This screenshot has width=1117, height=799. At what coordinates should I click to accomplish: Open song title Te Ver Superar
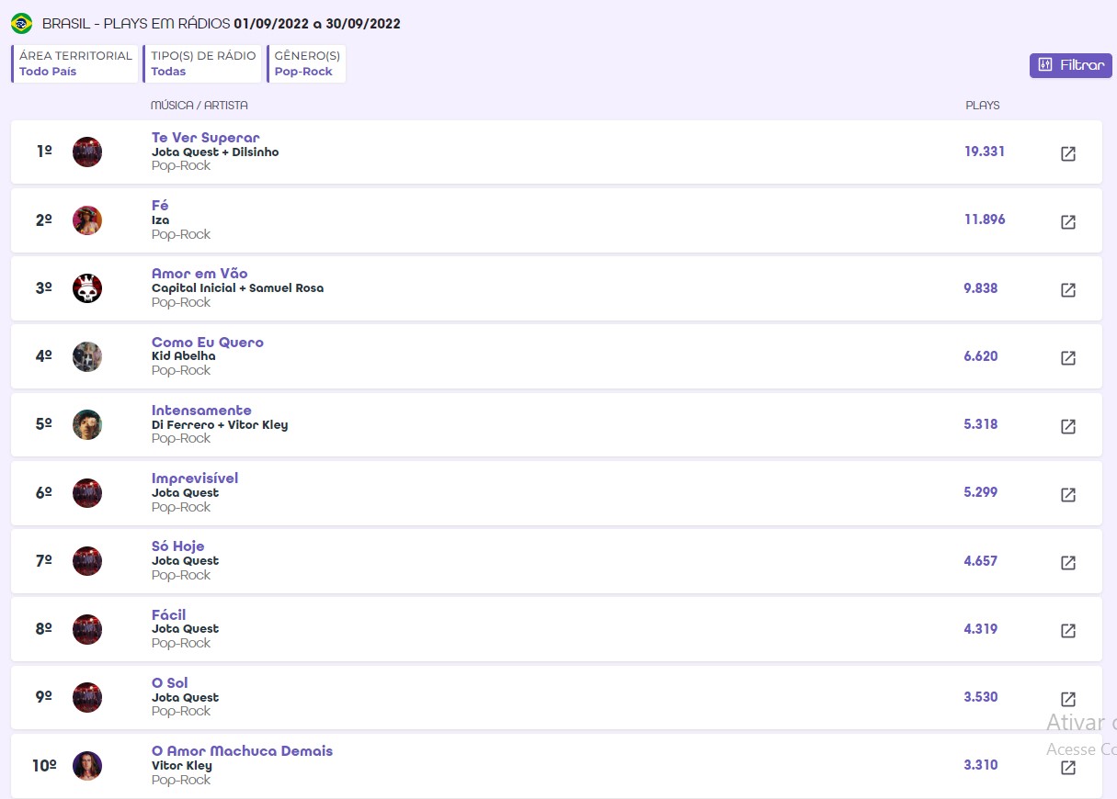pos(206,138)
